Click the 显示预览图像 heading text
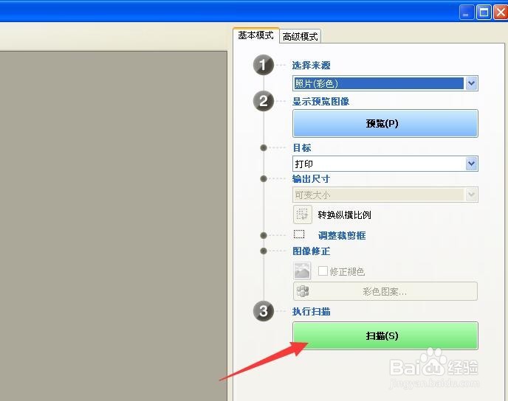Viewport: 508px width, 401px height. [320, 102]
